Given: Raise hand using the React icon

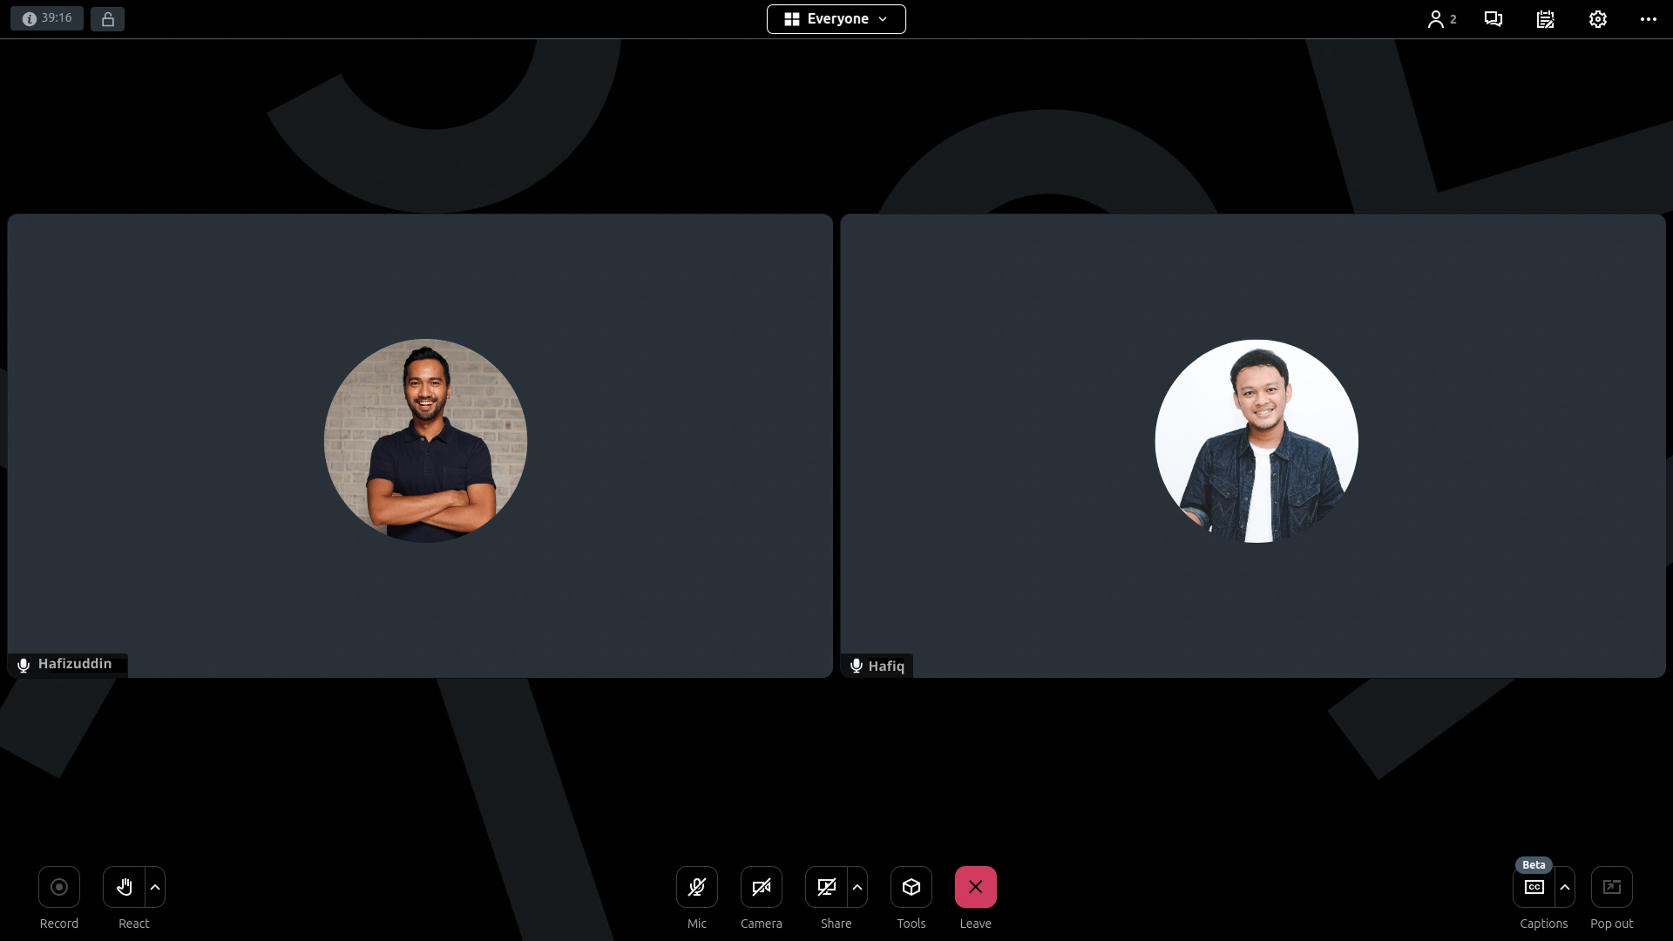Looking at the screenshot, I should [x=125, y=887].
